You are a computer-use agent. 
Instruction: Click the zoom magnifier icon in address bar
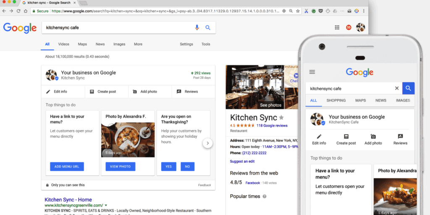[291, 11]
